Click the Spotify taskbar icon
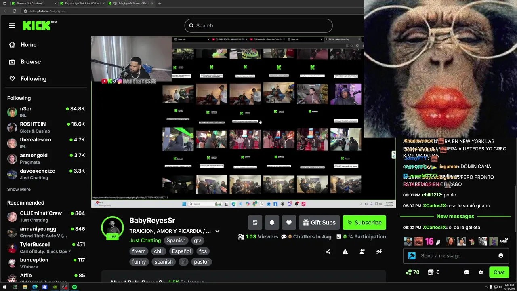This screenshot has height=291, width=517. pyautogui.click(x=74, y=287)
